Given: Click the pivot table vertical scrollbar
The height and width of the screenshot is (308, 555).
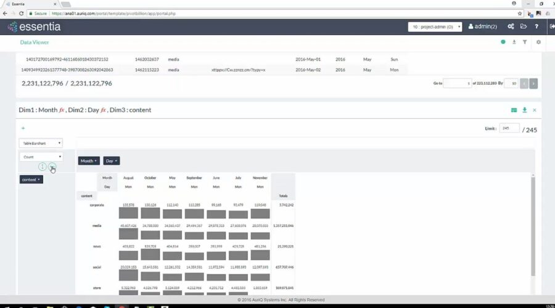Looking at the screenshot, I should [533, 226].
